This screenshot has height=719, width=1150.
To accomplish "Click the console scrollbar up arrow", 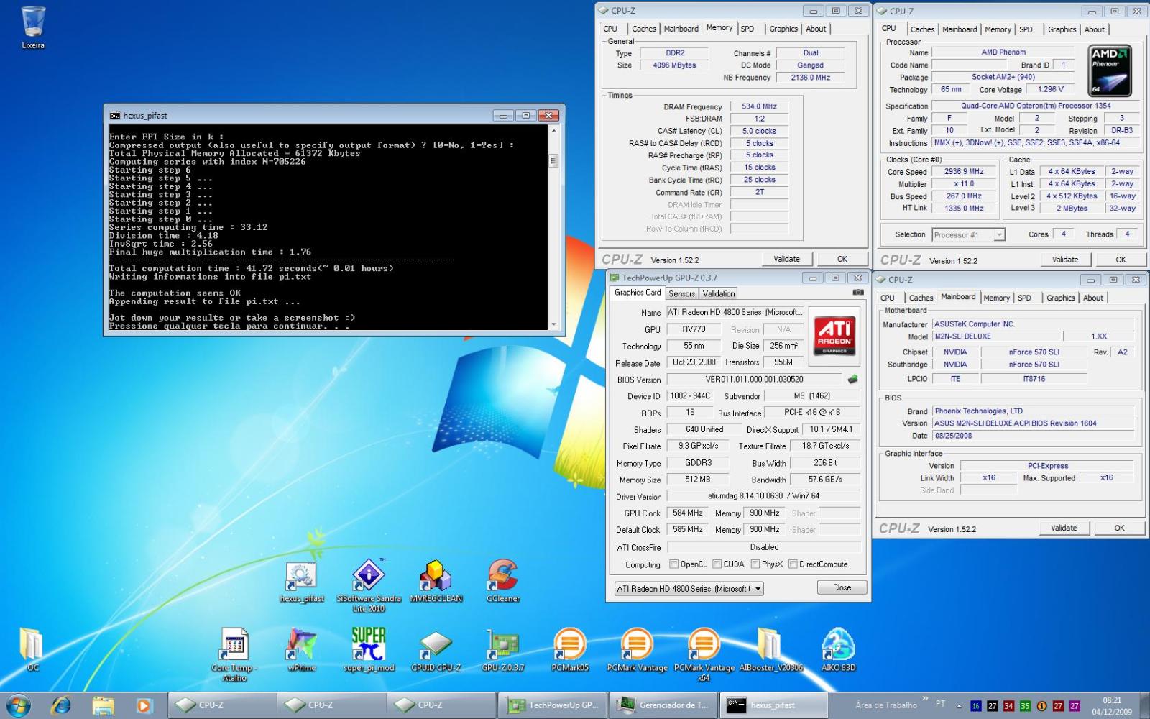I will [553, 132].
